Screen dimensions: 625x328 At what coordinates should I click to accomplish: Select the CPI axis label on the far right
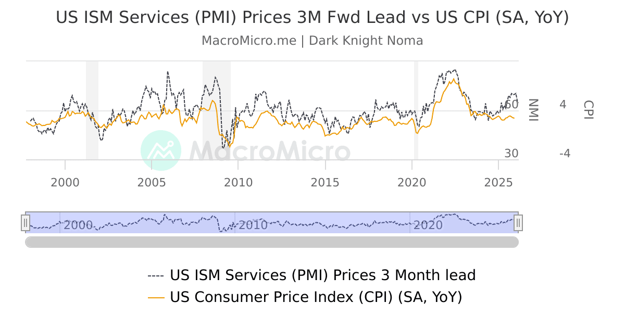588,111
